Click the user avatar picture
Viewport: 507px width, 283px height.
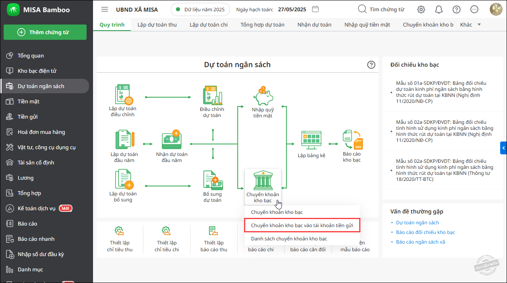tap(496, 9)
